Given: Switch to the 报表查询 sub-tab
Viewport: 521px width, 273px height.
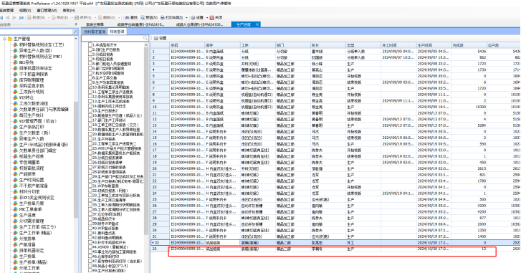Looking at the screenshot, I should click(117, 32).
